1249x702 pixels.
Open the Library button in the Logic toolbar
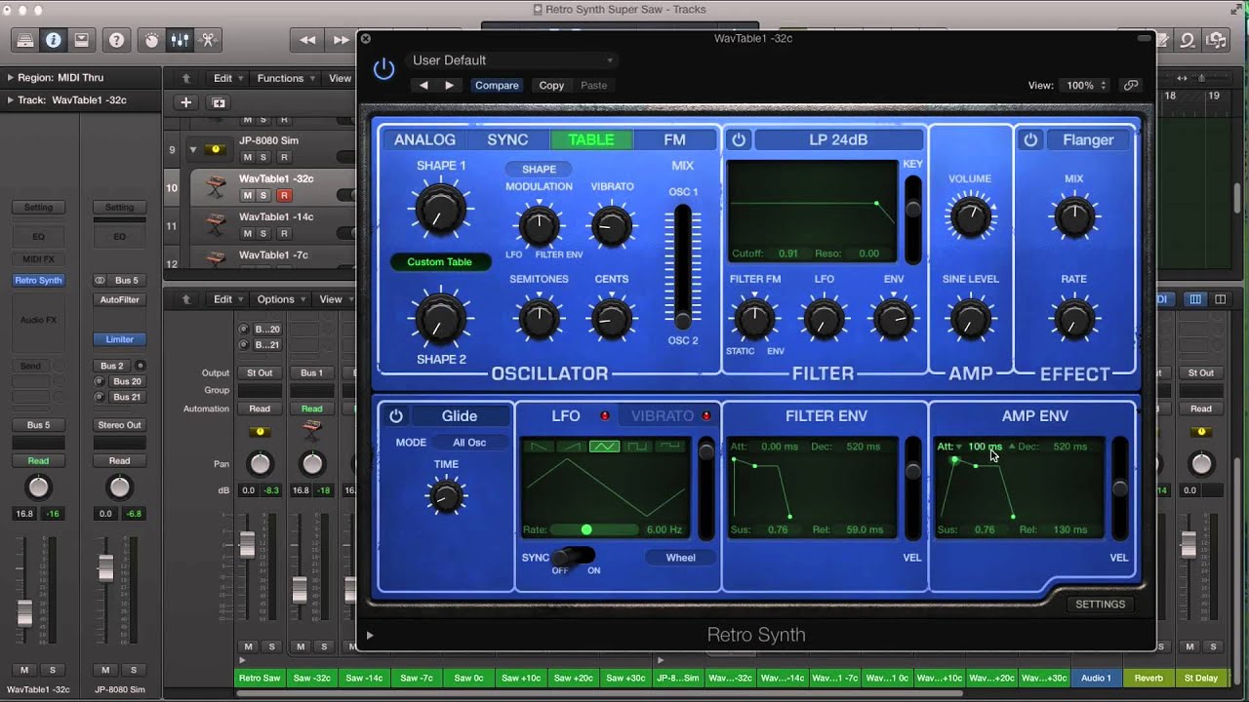(x=24, y=40)
